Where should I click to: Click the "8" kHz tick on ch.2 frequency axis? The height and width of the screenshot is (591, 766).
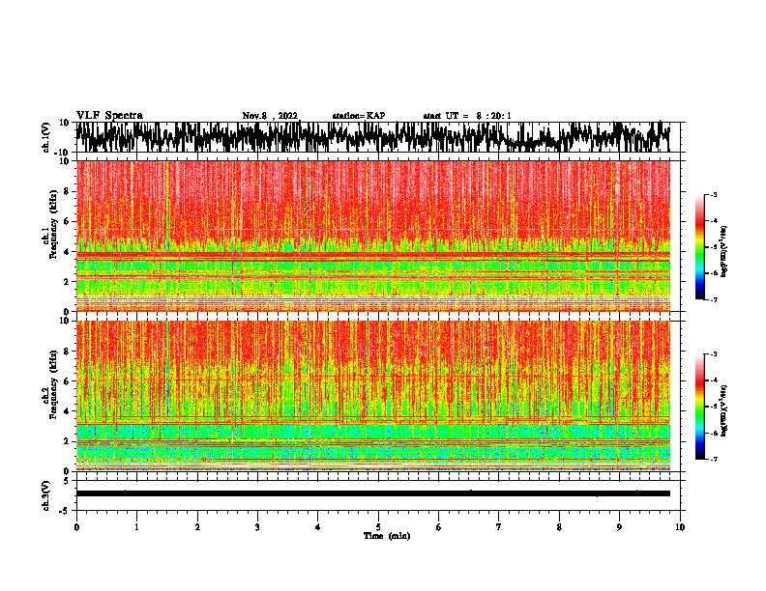[x=67, y=352]
